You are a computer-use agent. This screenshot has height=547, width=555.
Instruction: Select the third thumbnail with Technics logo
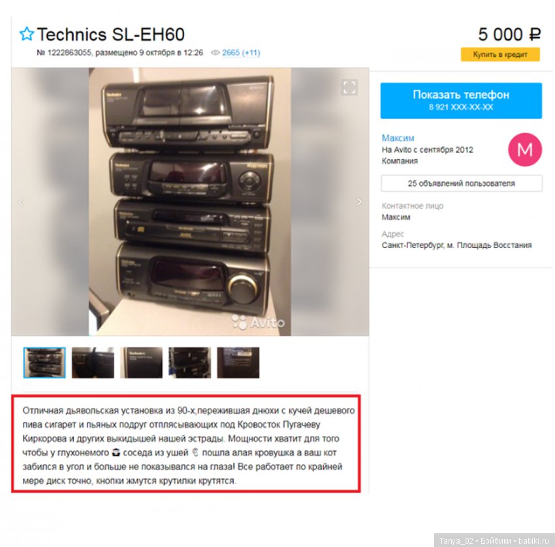click(x=141, y=363)
